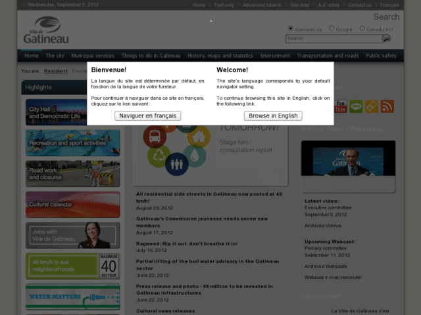Click Browse in English button

[x=273, y=115]
